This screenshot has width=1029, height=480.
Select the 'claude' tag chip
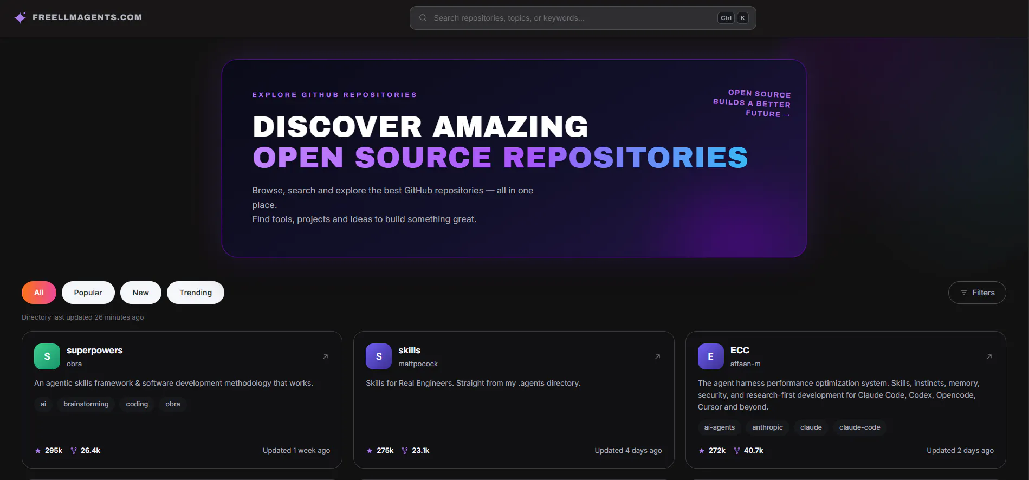tap(811, 427)
